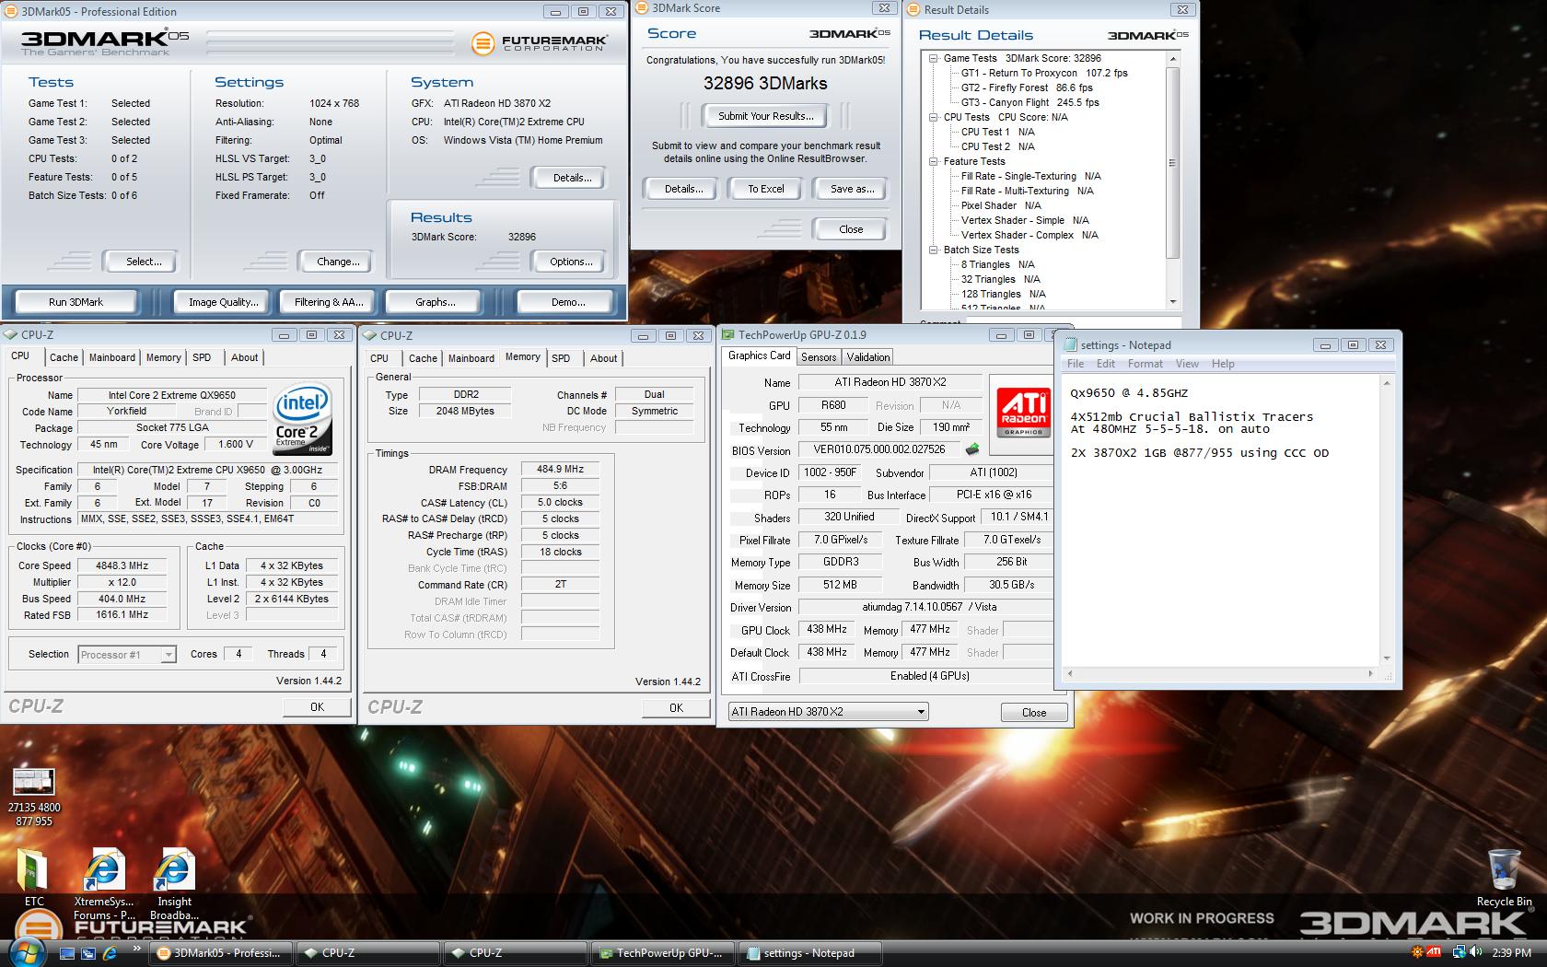The width and height of the screenshot is (1547, 967).
Task: Click the DRAM Frequency value 484.9 MHz
Action: point(560,470)
